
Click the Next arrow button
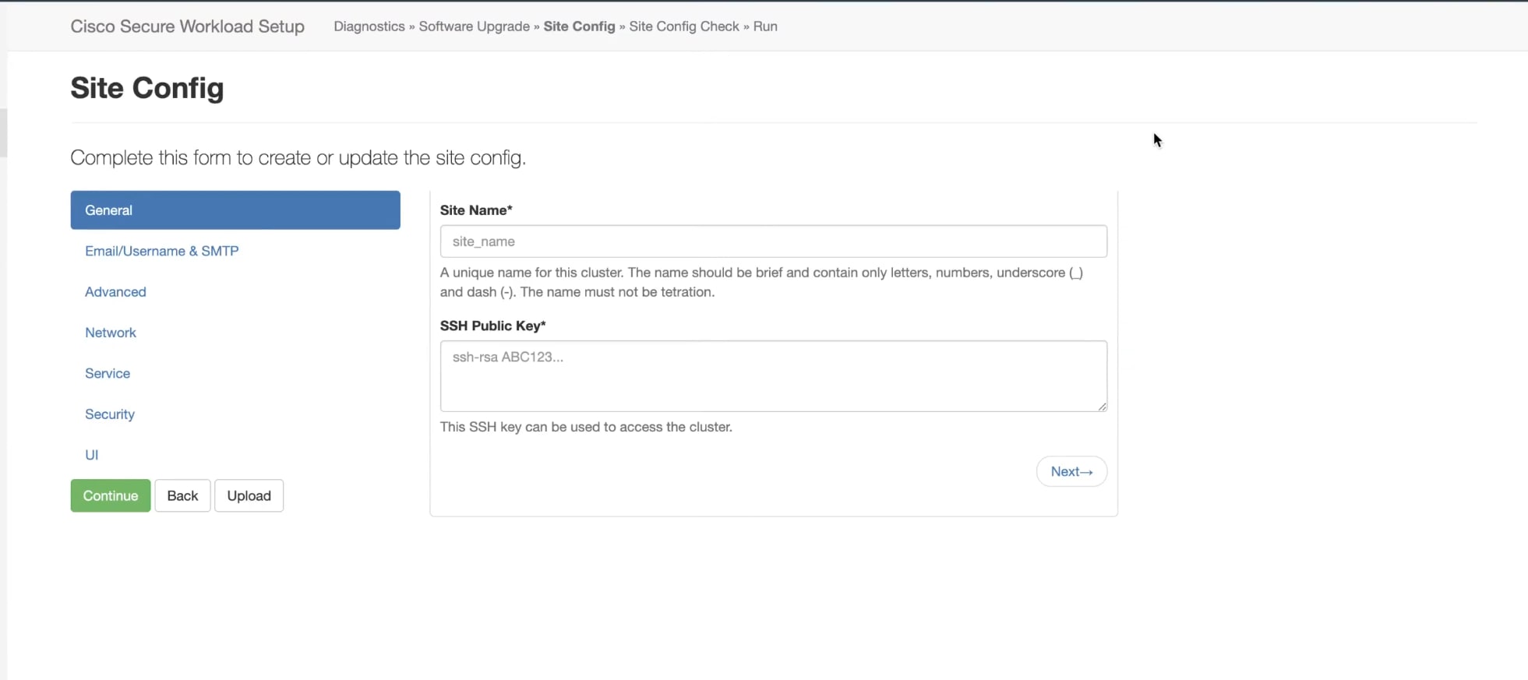[1071, 472]
